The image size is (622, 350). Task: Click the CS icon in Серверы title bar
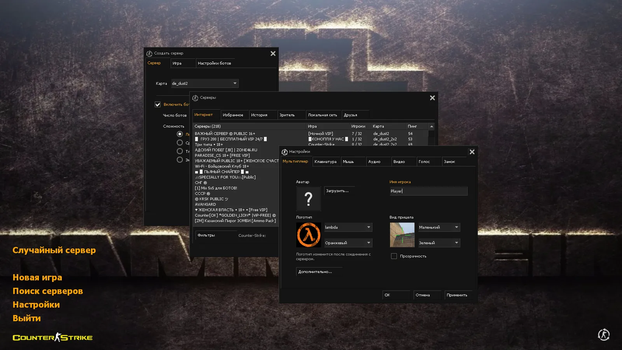click(195, 98)
